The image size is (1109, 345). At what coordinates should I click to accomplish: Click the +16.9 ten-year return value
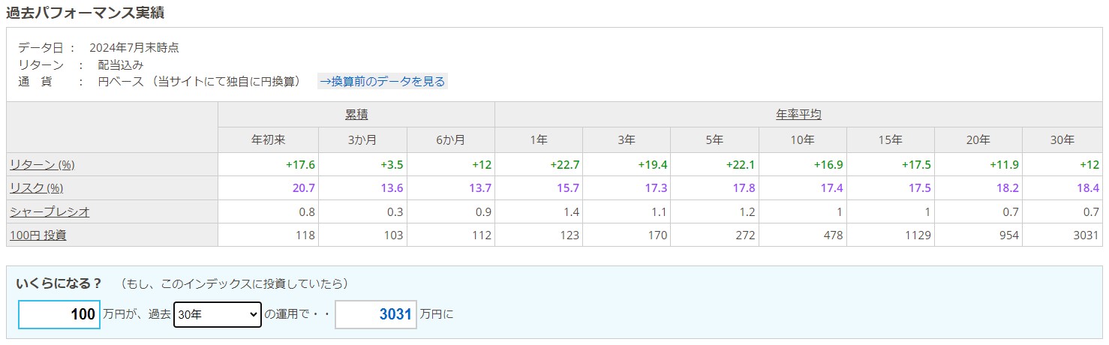[x=827, y=165]
